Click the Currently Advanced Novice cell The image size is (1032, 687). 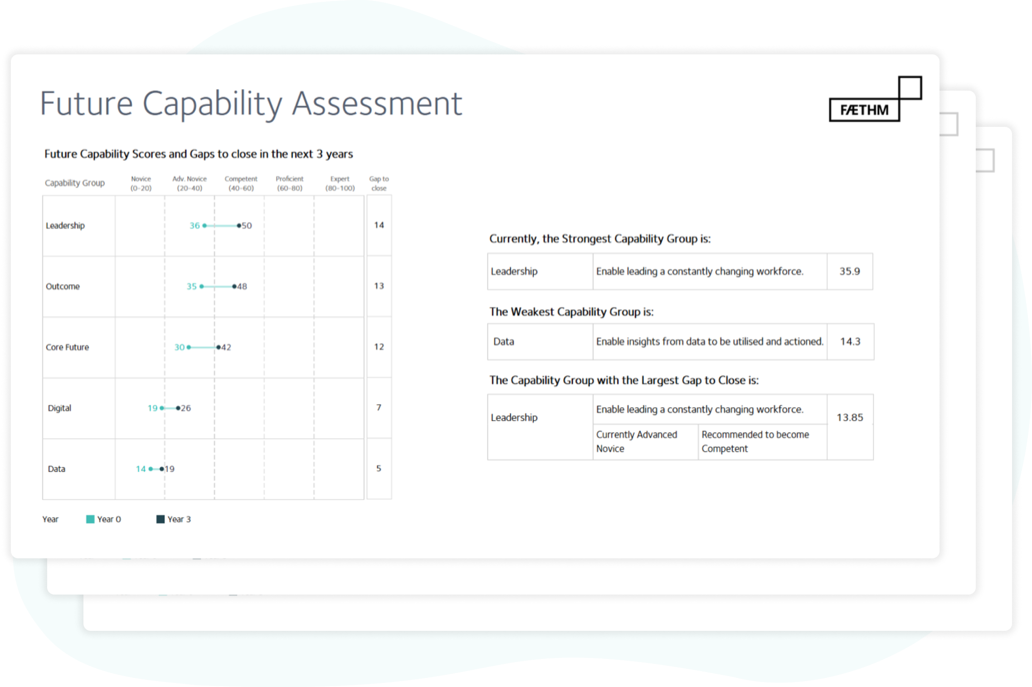pyautogui.click(x=645, y=442)
